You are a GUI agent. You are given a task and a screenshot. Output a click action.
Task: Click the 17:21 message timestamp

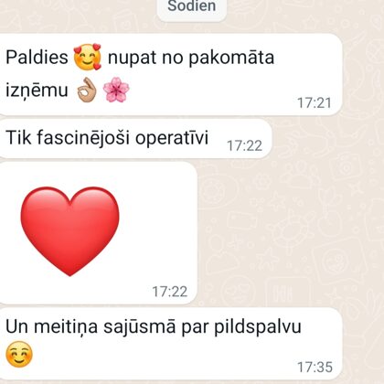pyautogui.click(x=314, y=103)
